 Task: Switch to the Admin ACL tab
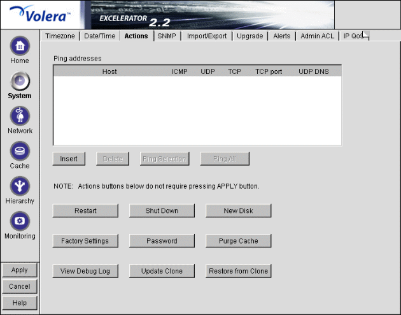click(318, 36)
